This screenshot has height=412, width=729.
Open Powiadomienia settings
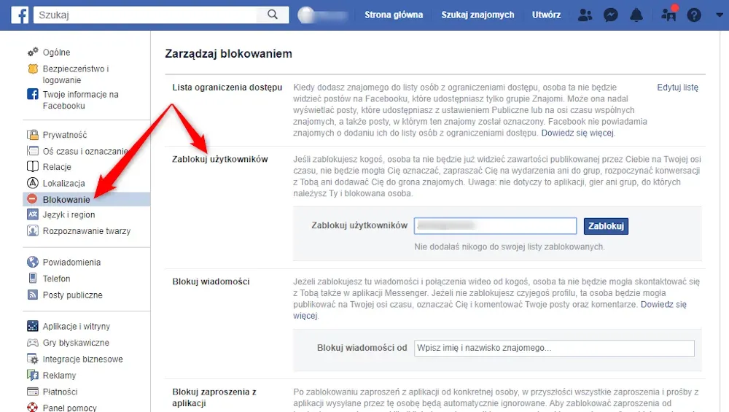[71, 263]
